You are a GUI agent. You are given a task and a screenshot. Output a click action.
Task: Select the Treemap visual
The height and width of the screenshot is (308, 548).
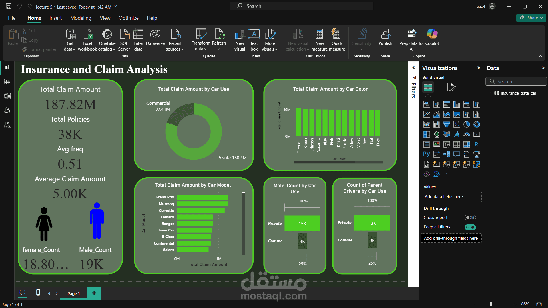tap(427, 134)
